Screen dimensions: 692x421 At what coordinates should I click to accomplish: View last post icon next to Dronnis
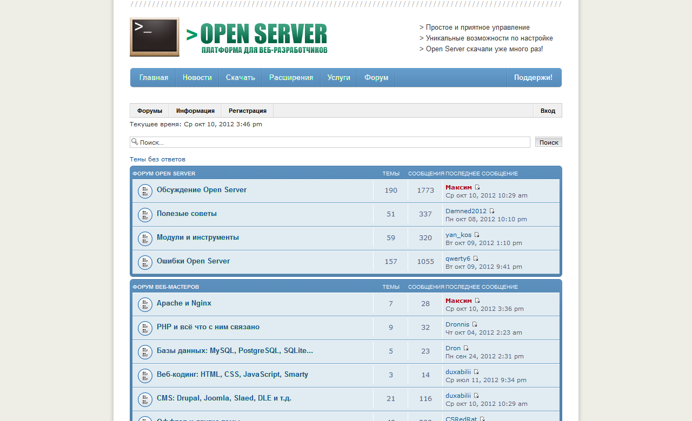click(x=475, y=324)
